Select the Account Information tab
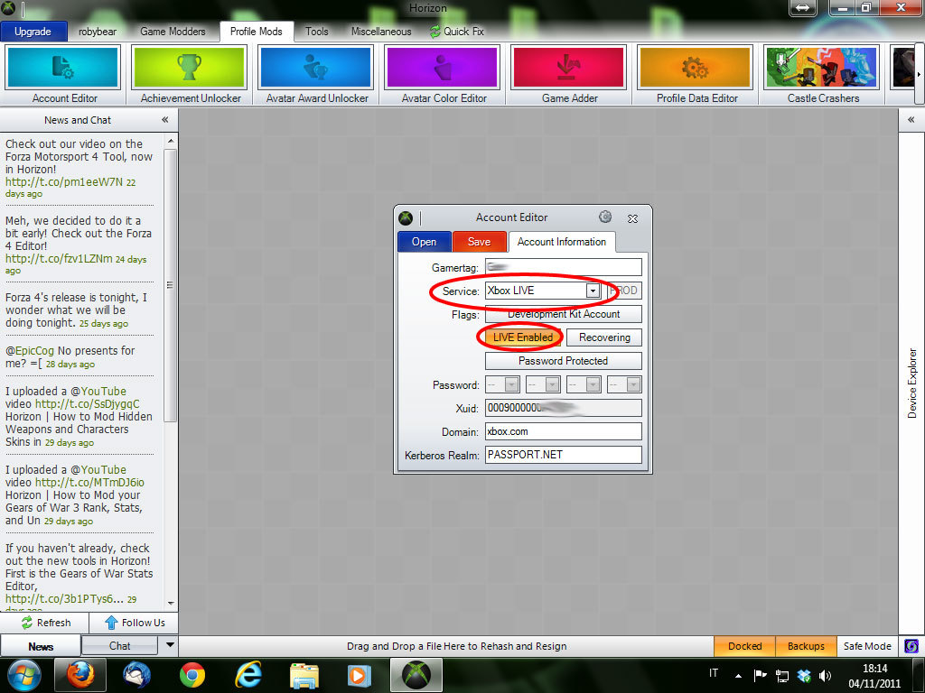Viewport: 925px width, 693px height. (562, 242)
